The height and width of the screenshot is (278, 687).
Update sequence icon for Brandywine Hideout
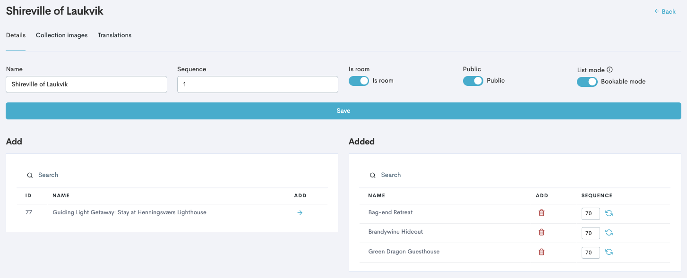tap(609, 233)
